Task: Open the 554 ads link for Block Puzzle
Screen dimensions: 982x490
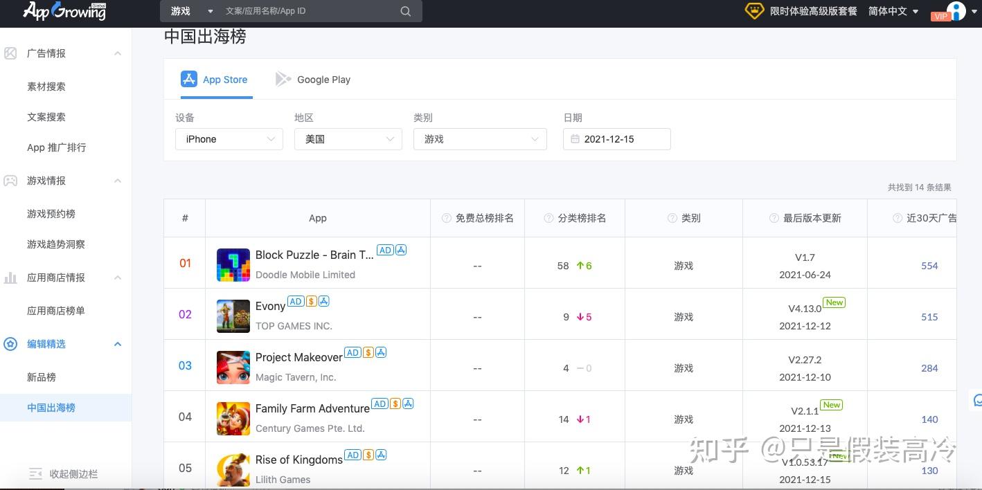Action: tap(929, 266)
